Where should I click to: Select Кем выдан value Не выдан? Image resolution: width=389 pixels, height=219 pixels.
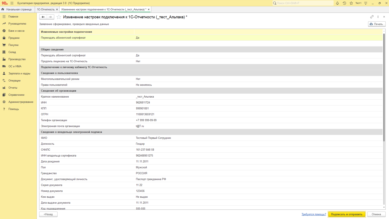(142, 197)
